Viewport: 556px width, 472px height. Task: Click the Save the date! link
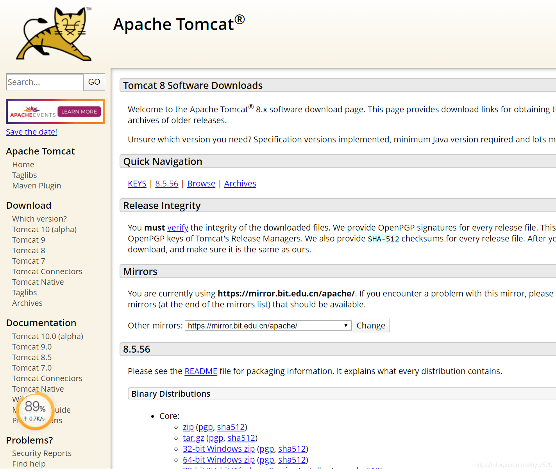pos(31,131)
